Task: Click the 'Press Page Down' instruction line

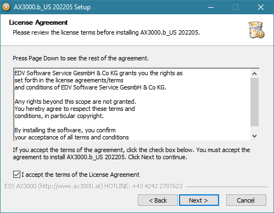Action: [81, 58]
